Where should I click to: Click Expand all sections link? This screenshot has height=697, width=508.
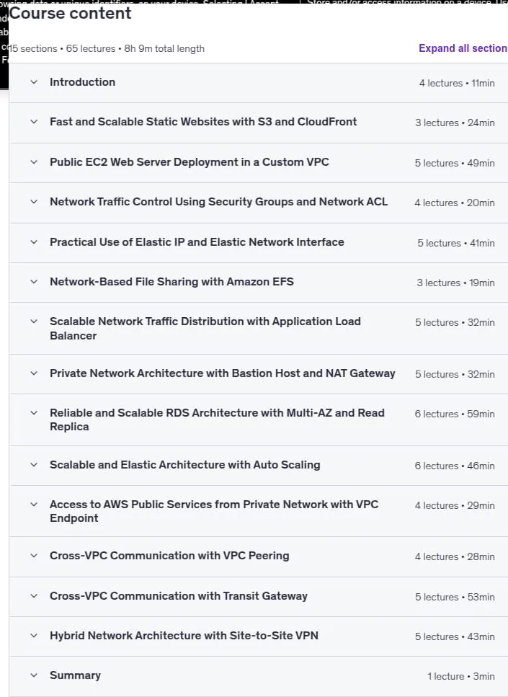(463, 48)
